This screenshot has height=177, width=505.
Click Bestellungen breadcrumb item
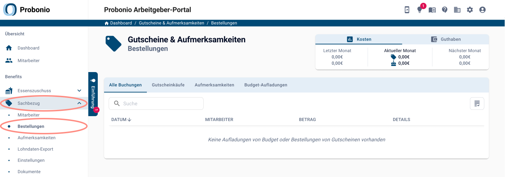(x=224, y=23)
